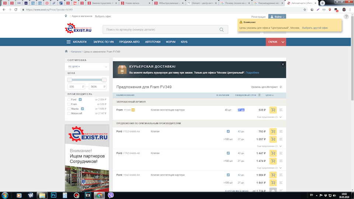Click info icon beside Ожидаемый срок
The image size is (354, 199).
coord(259,95)
